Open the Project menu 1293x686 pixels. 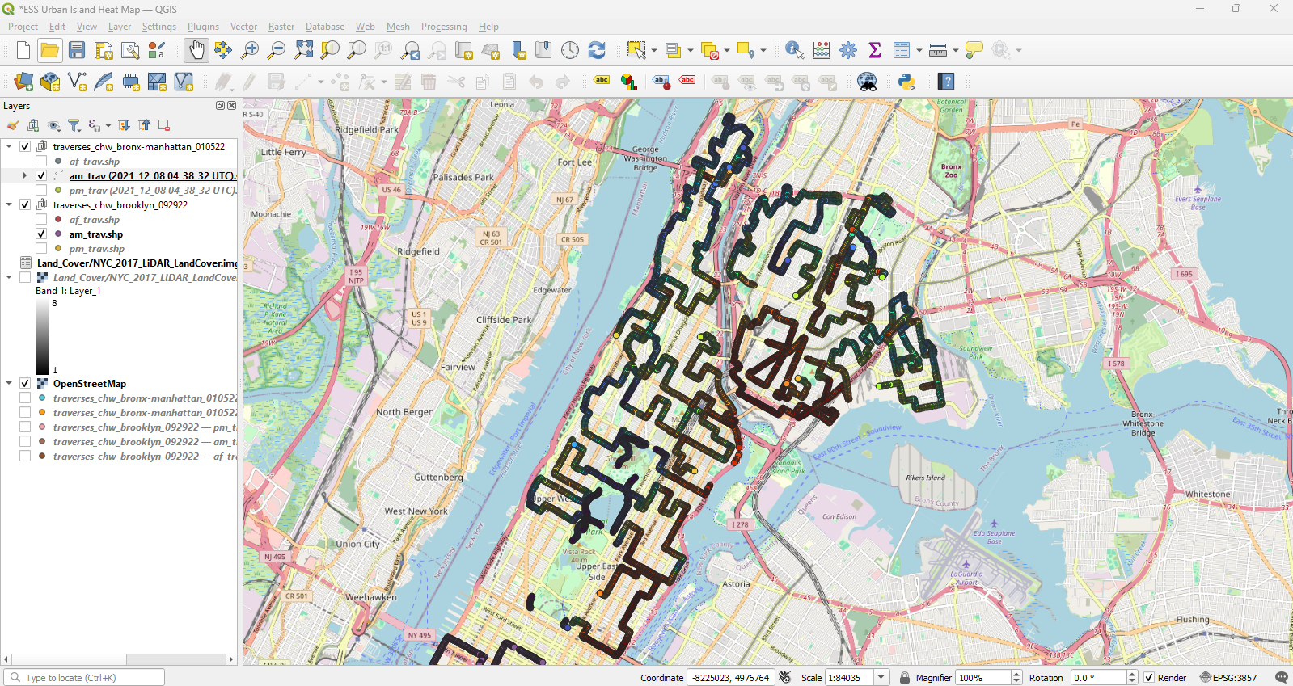coord(23,27)
